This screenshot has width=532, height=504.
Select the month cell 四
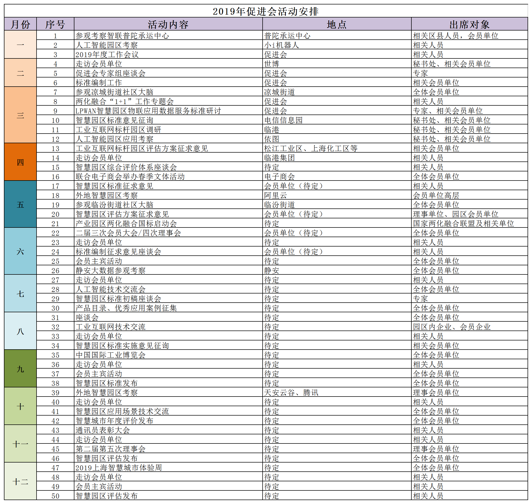pos(20,162)
